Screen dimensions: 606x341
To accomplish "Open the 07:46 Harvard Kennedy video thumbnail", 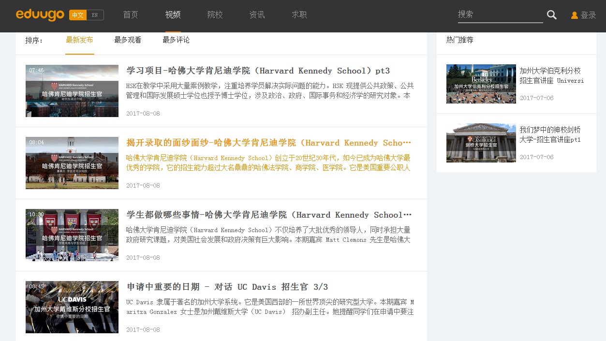I will click(72, 91).
